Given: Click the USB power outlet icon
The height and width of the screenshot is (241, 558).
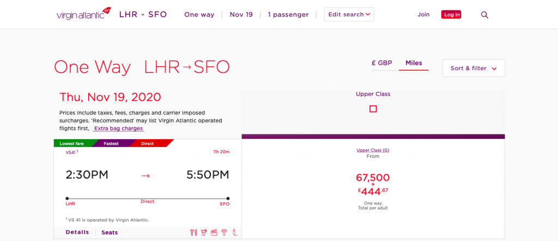Looking at the screenshot, I should pos(234,233).
